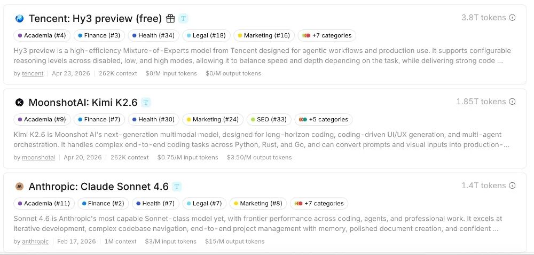Click the info icon beside 1.4T tokens

pos(512,186)
